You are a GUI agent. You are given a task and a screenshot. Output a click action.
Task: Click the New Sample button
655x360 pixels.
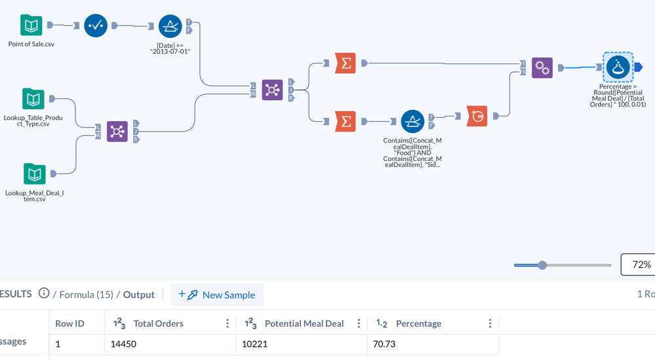coord(217,295)
